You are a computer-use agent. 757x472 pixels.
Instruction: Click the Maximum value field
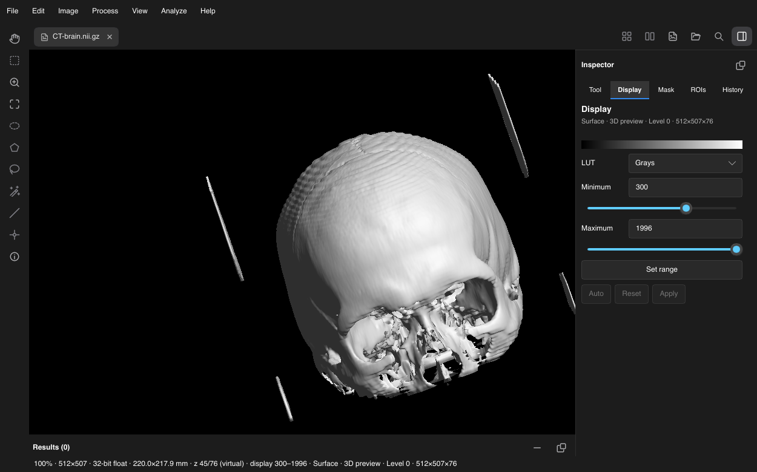(x=686, y=228)
